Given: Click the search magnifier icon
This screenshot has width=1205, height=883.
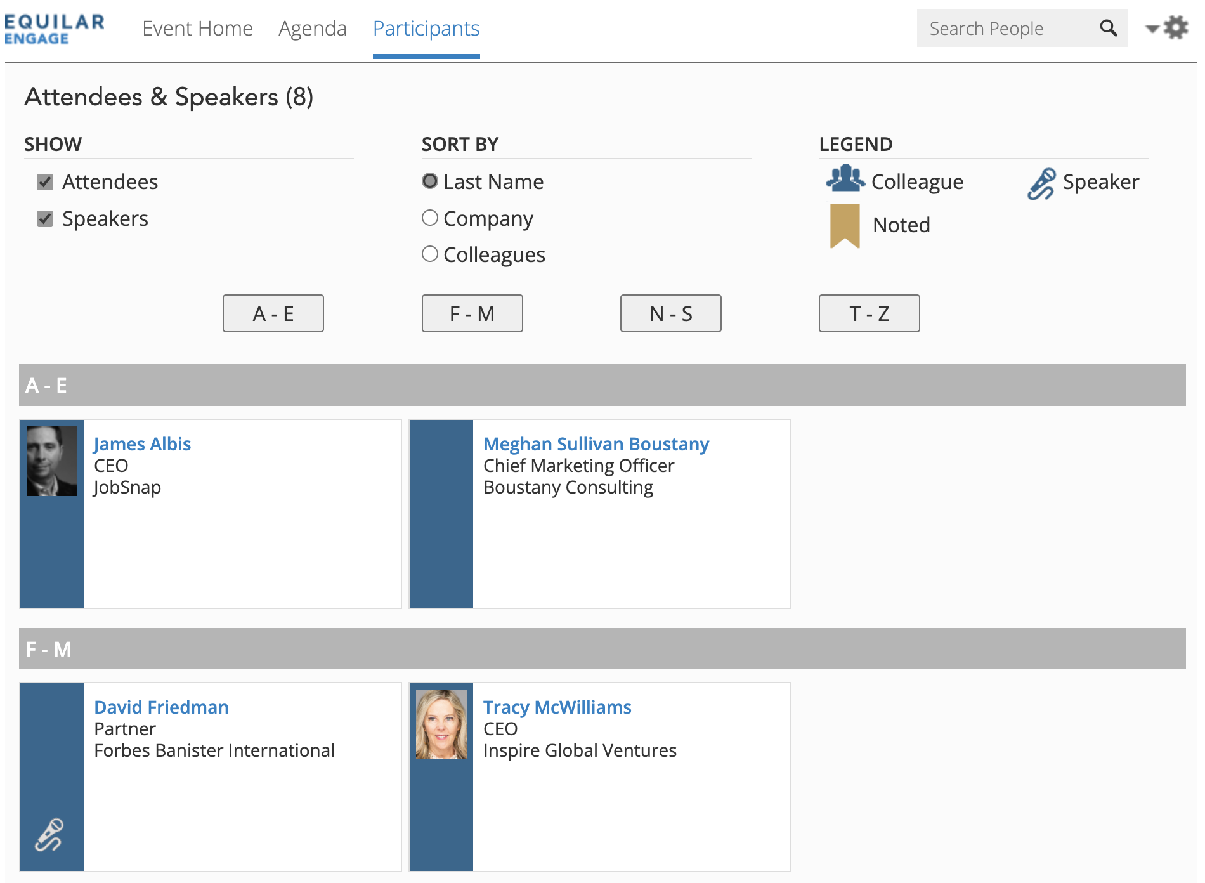Looking at the screenshot, I should [1108, 28].
